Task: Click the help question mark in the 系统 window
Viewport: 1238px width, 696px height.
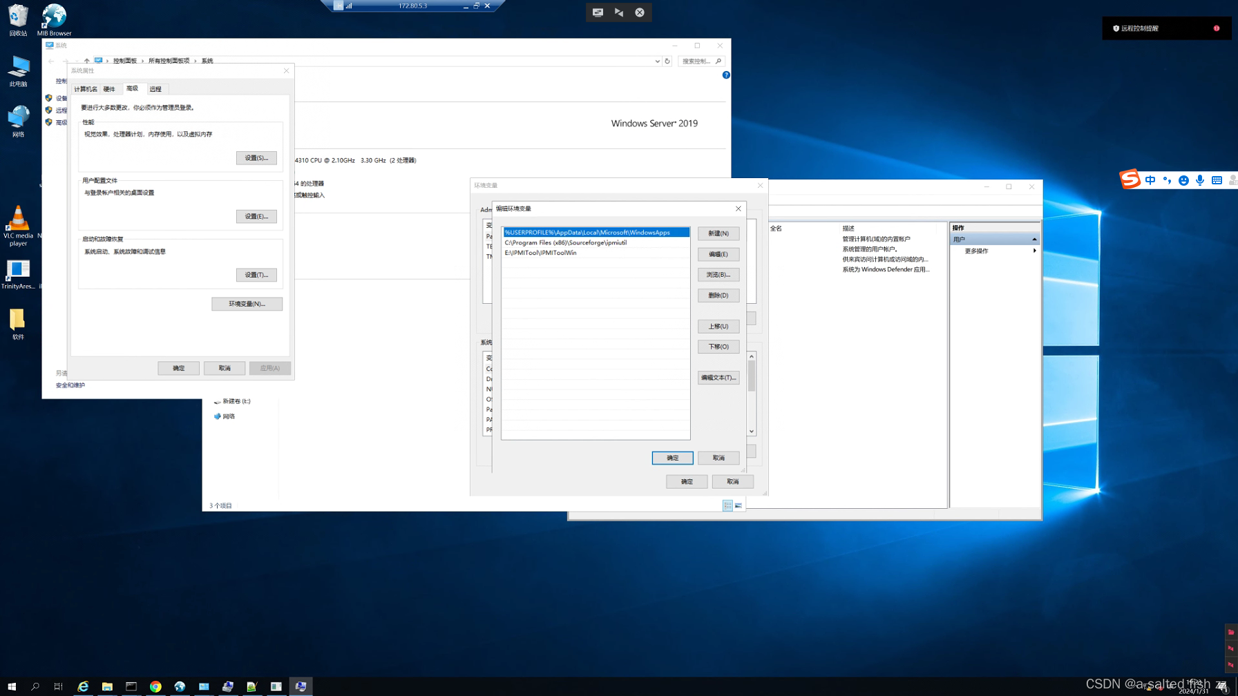Action: pyautogui.click(x=725, y=75)
